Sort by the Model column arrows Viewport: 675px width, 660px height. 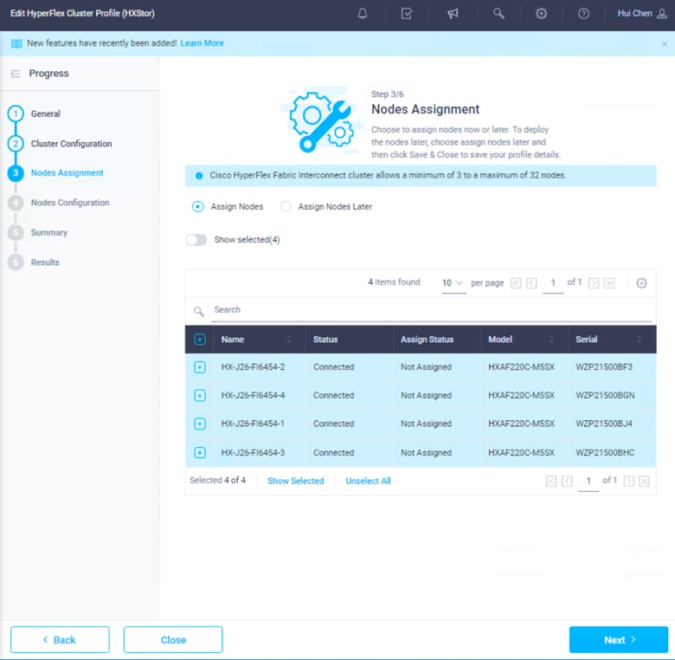551,340
